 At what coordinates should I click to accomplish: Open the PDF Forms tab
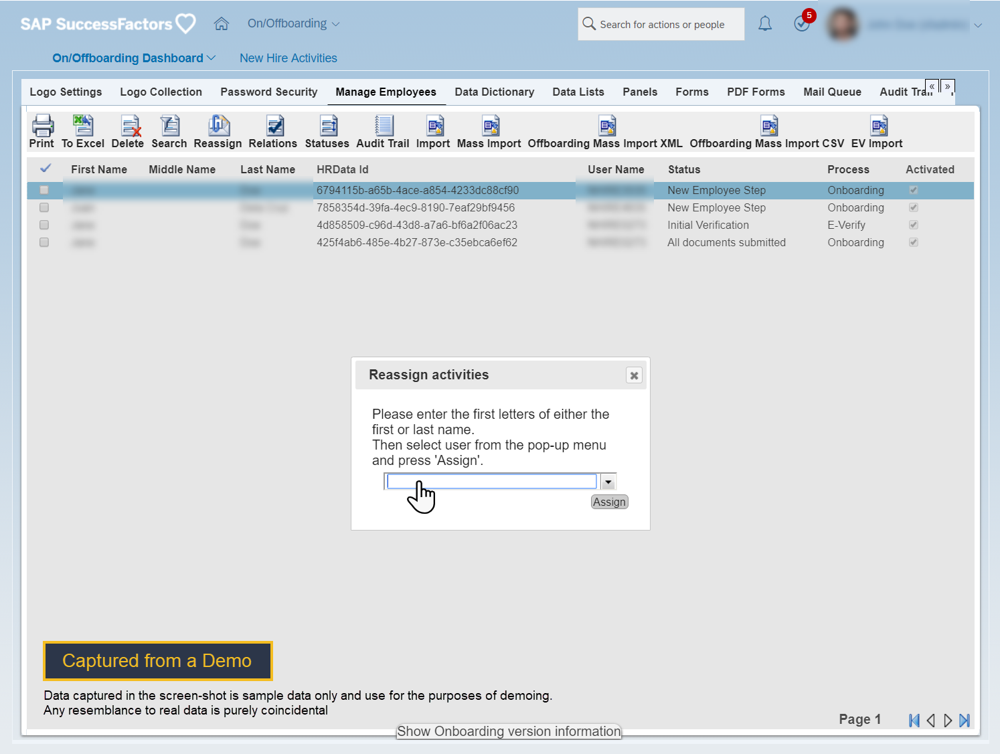(756, 92)
